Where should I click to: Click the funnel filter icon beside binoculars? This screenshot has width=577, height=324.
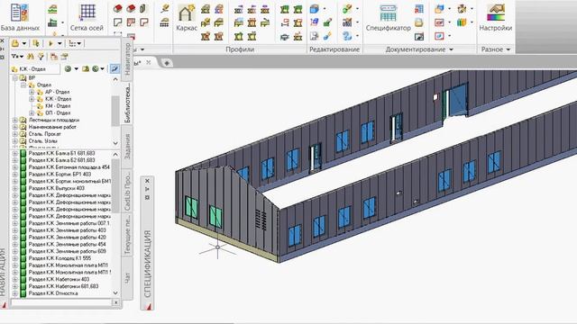41,57
